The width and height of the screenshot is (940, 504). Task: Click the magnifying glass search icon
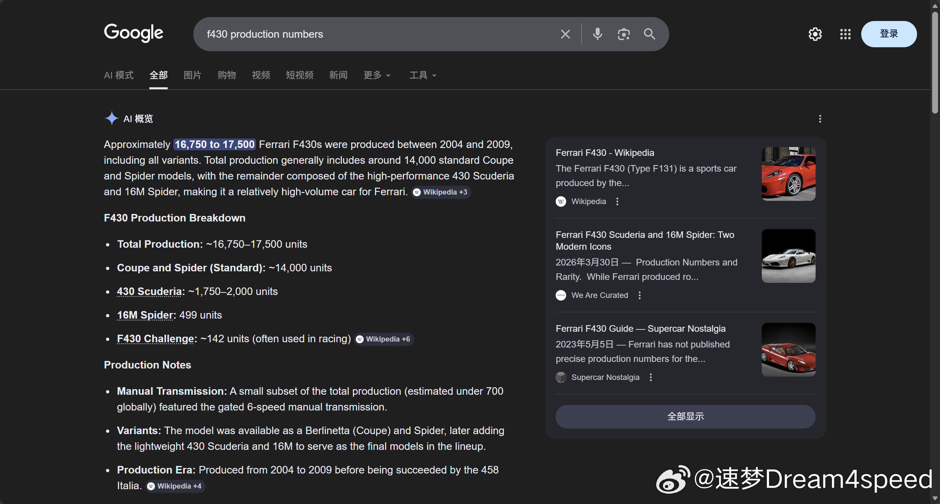650,34
